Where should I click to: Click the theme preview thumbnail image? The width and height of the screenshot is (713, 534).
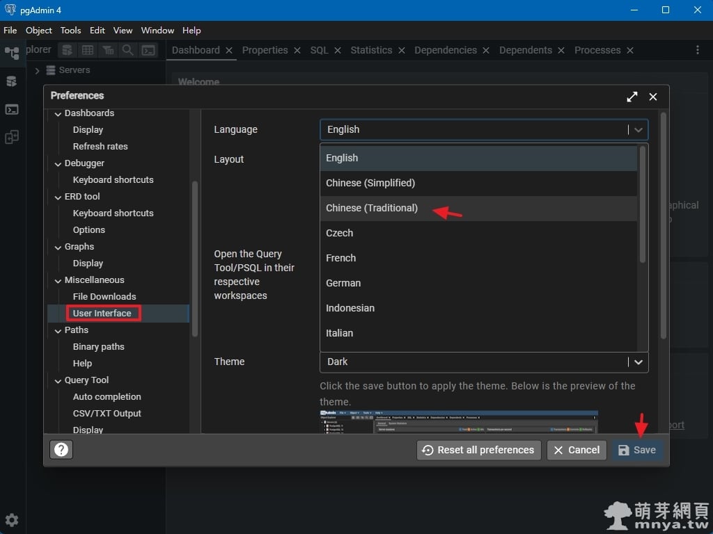click(x=458, y=422)
